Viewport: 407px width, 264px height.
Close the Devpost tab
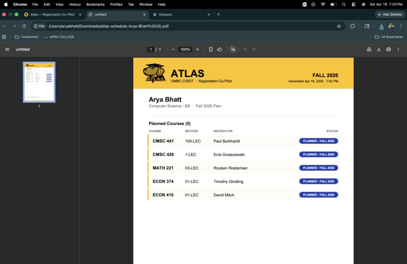pyautogui.click(x=209, y=15)
